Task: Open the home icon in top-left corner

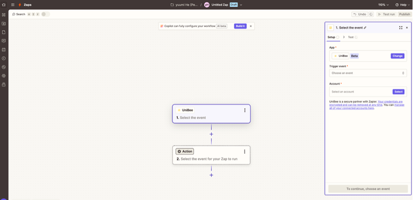Action: pyautogui.click(x=4, y=5)
